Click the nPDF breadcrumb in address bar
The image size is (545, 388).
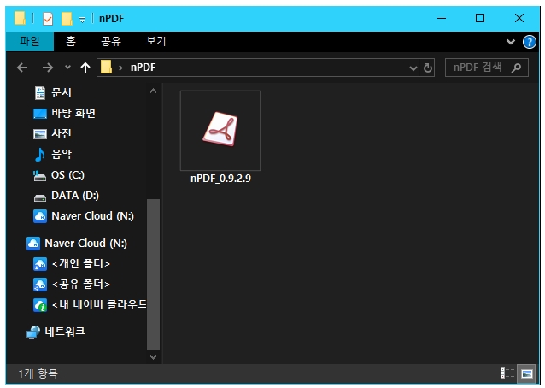[x=143, y=68]
